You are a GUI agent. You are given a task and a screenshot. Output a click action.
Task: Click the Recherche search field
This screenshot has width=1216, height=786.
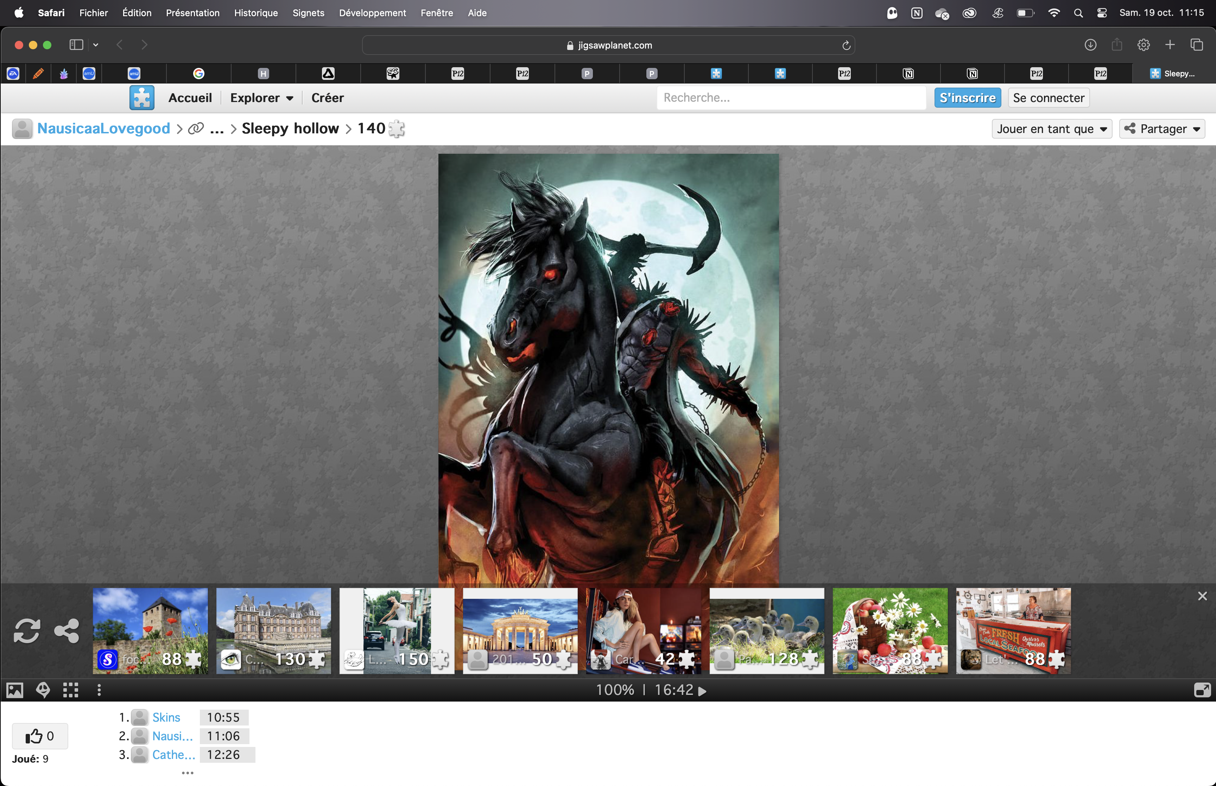(x=791, y=97)
